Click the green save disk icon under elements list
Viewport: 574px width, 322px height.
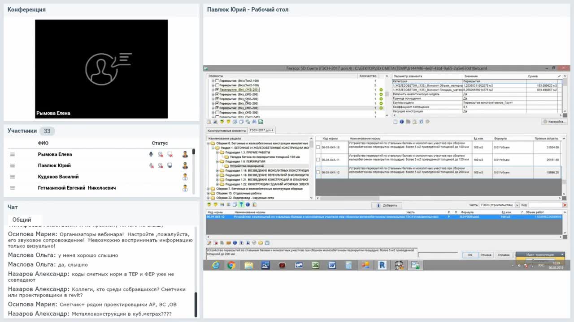261,122
